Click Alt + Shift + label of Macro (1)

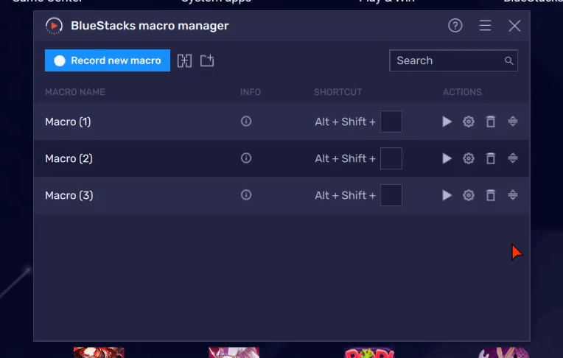(346, 122)
